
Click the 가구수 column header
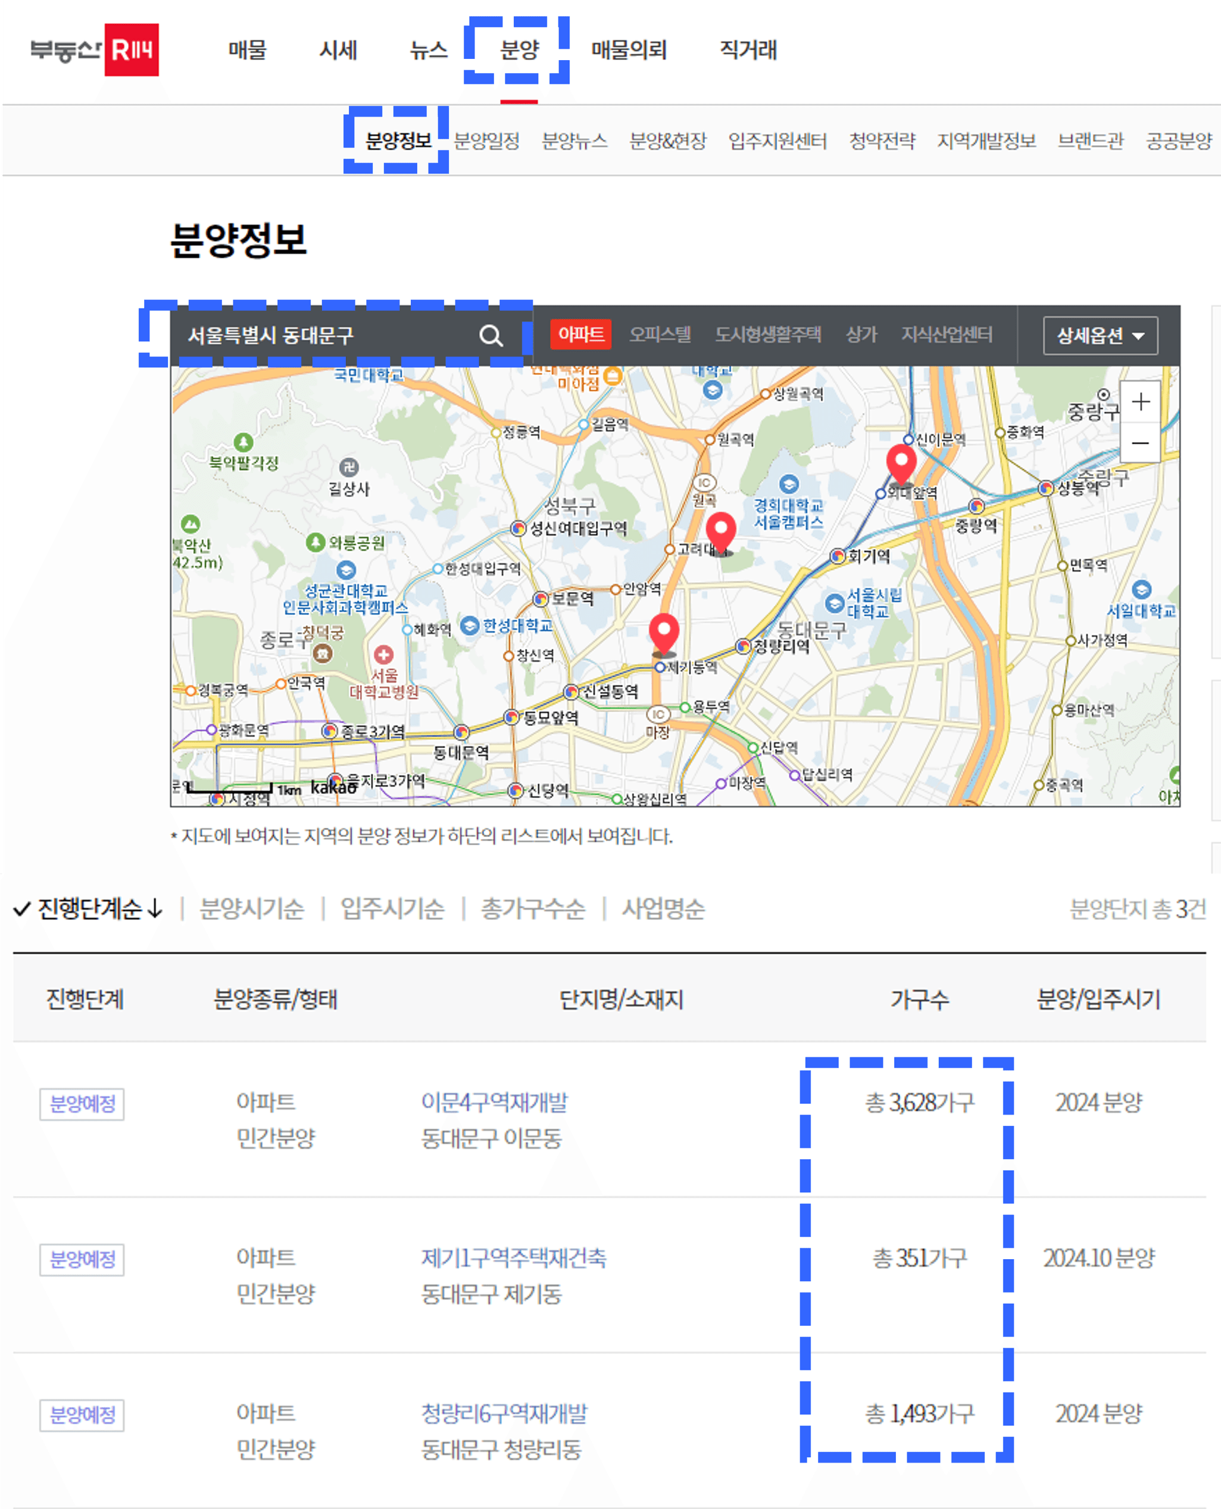[x=919, y=998]
